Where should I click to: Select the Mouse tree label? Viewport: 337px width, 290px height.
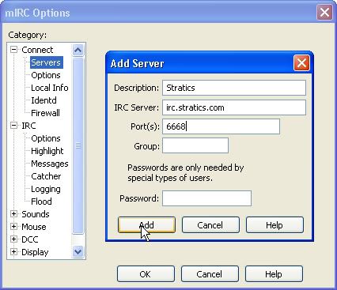[x=34, y=227]
